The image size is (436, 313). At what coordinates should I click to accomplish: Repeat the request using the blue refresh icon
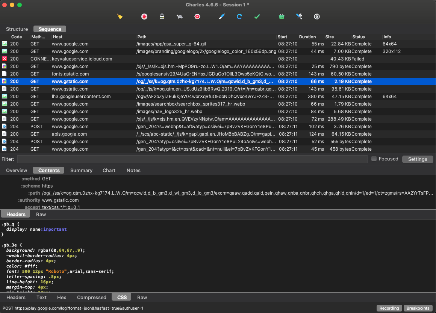click(239, 17)
